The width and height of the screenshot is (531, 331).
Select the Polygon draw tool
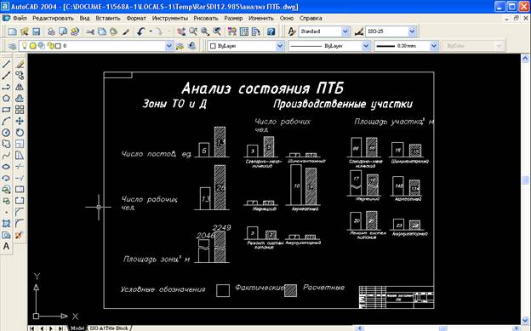[x=6, y=98]
